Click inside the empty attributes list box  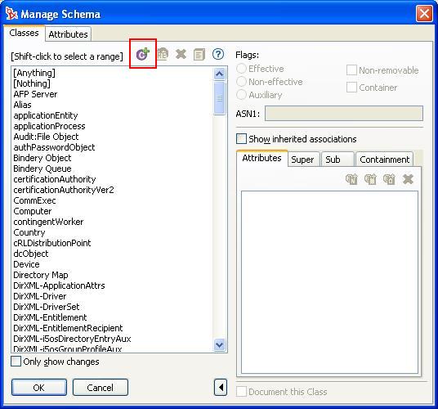[x=329, y=282]
